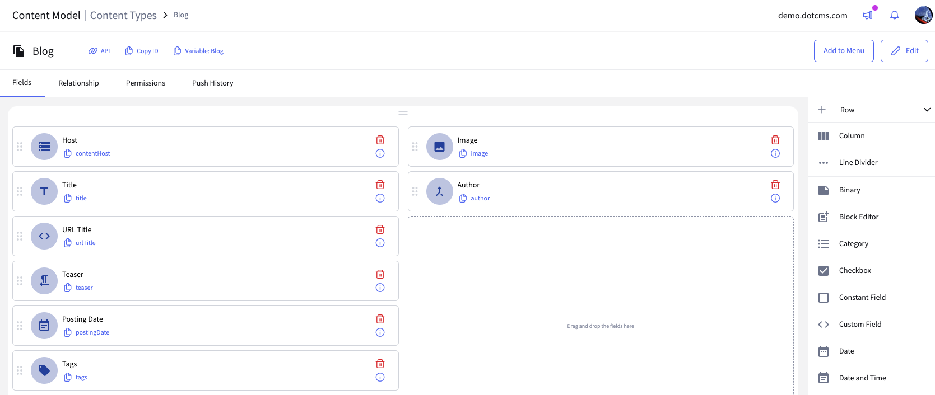This screenshot has width=935, height=395.
Task: Show info for the Author field
Action: [775, 198]
